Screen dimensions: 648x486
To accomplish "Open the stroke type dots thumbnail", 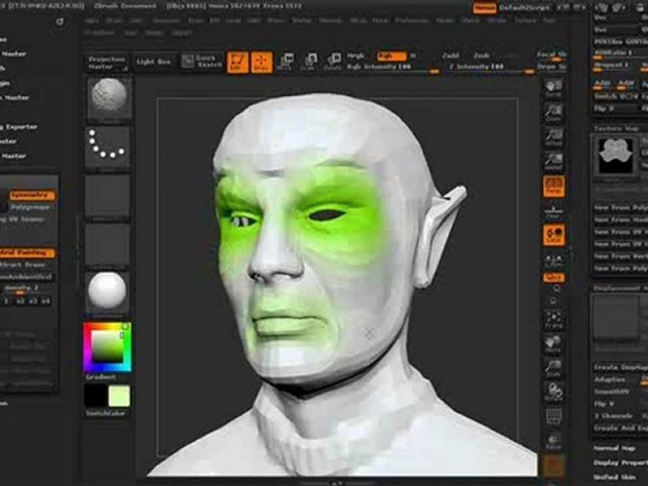I will pyautogui.click(x=107, y=147).
